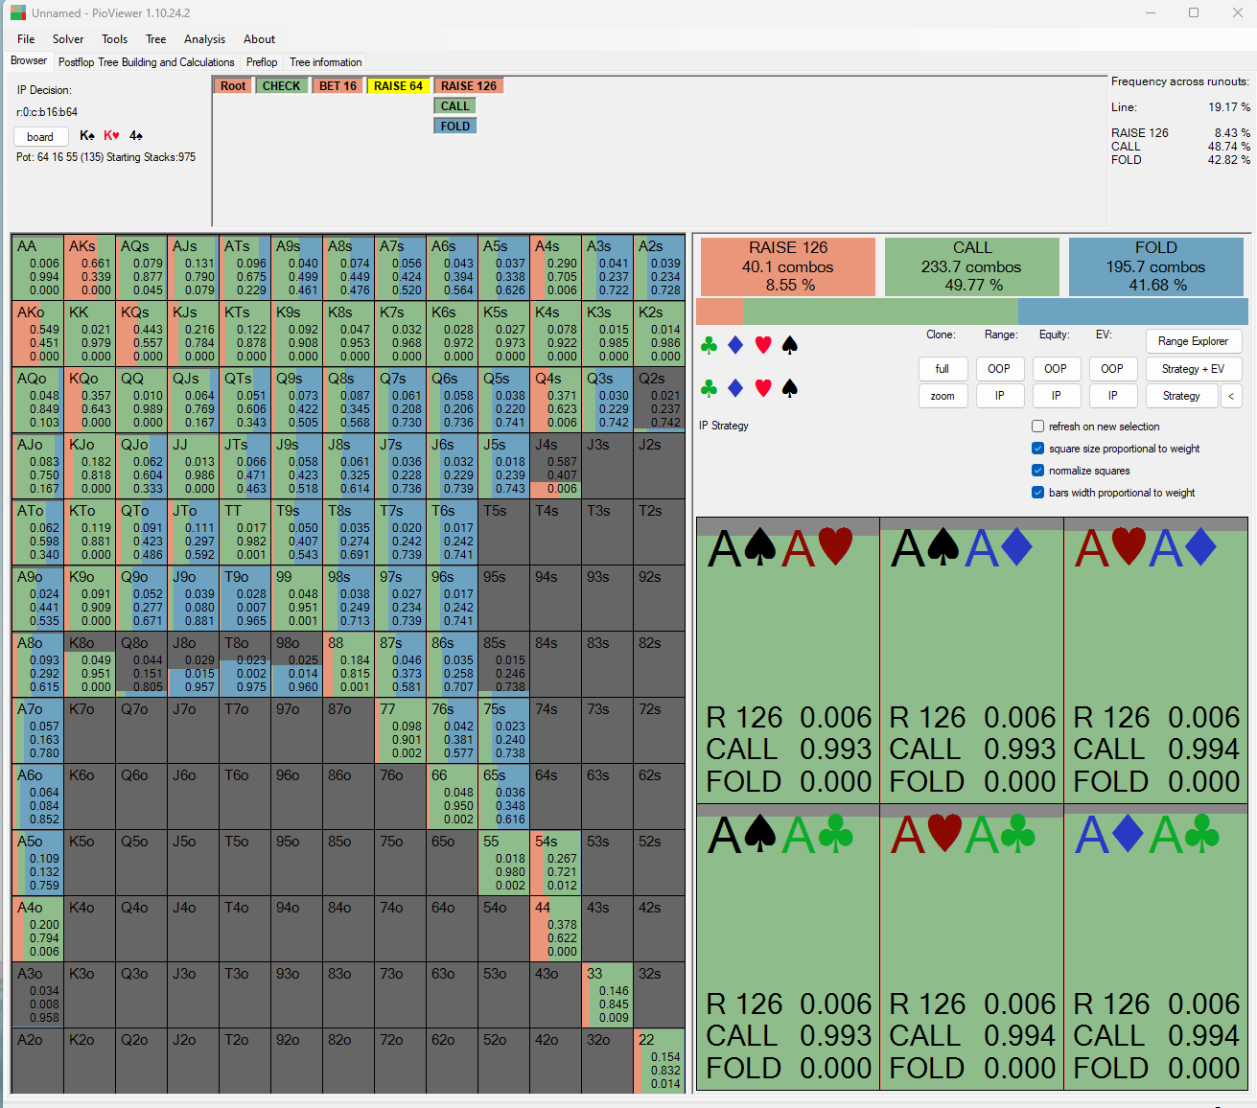Select the RAISE 126 node in tree

coord(469,86)
